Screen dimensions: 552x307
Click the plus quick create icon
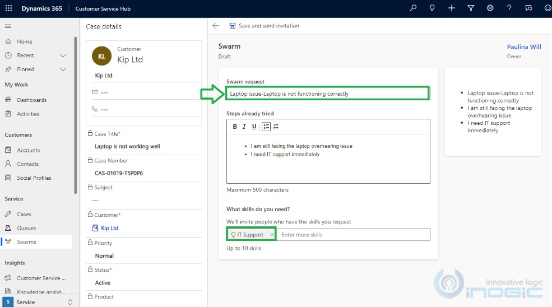451,8
